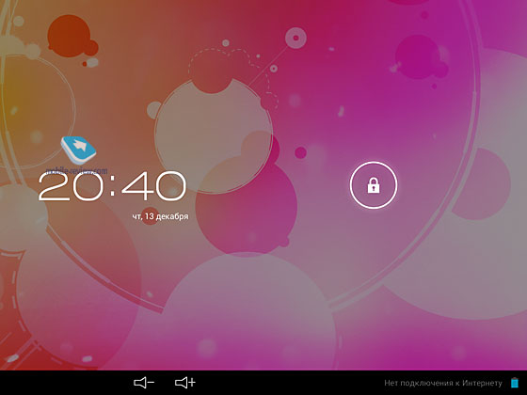
Task: Tap the small red circle behind the date
Action: [150, 216]
